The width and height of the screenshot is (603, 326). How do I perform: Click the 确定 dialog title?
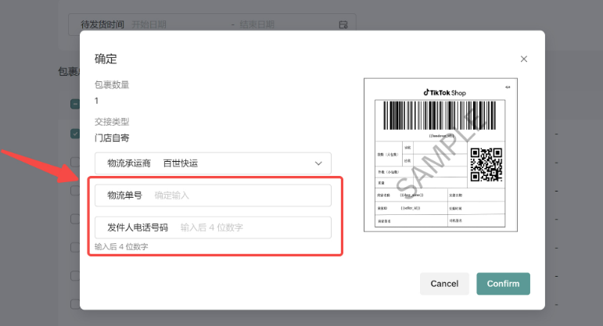pyautogui.click(x=106, y=59)
